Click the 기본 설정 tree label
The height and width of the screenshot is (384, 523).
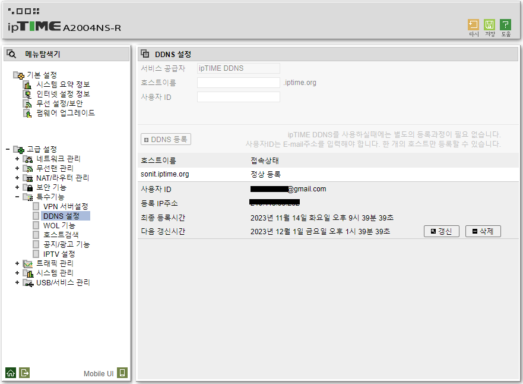tap(42, 75)
